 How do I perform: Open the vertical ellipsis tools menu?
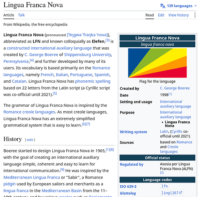coord(195,15)
